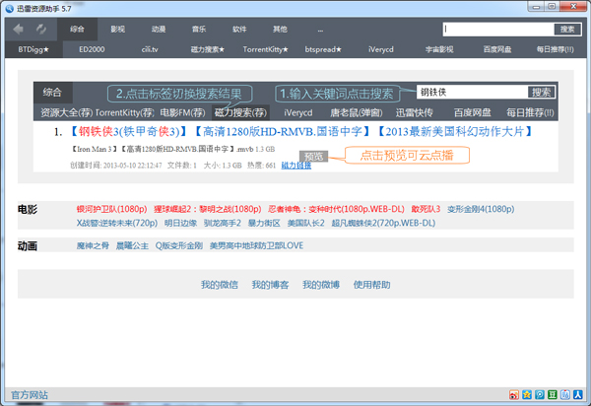Share to Douban green icon
This screenshot has height=406, width=591.
point(553,395)
